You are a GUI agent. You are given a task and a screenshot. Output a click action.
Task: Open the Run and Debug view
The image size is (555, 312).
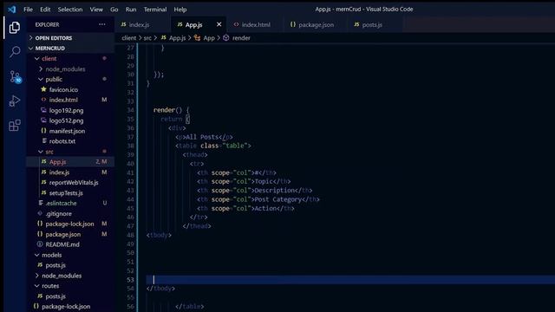pyautogui.click(x=15, y=101)
